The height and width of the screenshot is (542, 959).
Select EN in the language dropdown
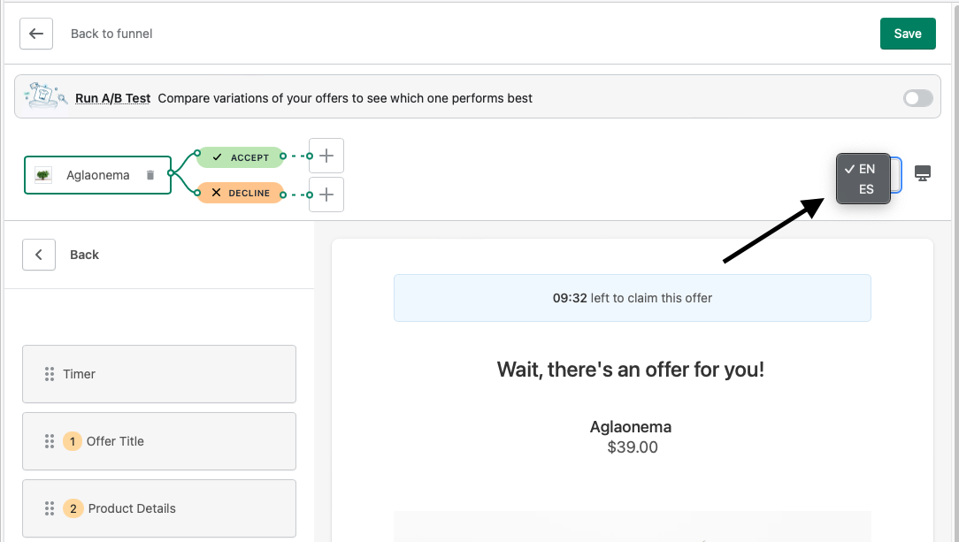coord(865,169)
